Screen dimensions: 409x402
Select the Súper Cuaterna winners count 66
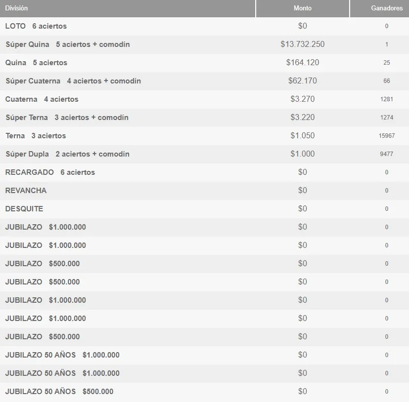tap(386, 81)
